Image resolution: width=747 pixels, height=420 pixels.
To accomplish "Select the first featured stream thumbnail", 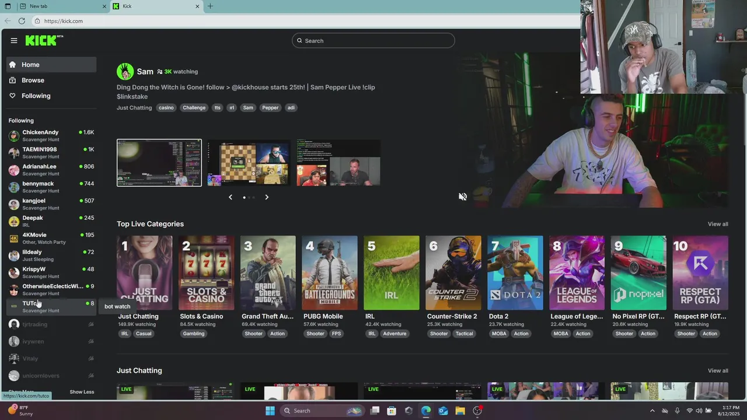I will pos(159,163).
